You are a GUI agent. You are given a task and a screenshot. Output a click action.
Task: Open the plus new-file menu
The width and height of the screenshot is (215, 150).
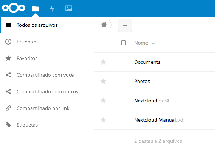(125, 25)
